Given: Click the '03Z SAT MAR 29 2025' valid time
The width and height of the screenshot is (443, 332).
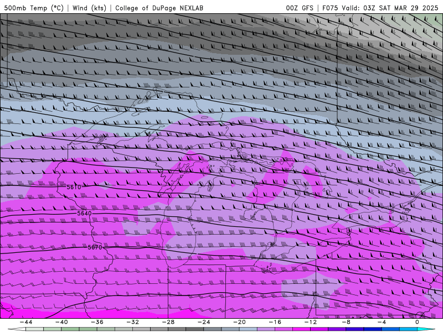Looking at the screenshot, I should [400, 8].
